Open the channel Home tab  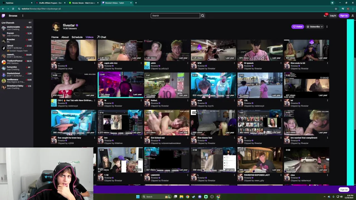tap(55, 37)
